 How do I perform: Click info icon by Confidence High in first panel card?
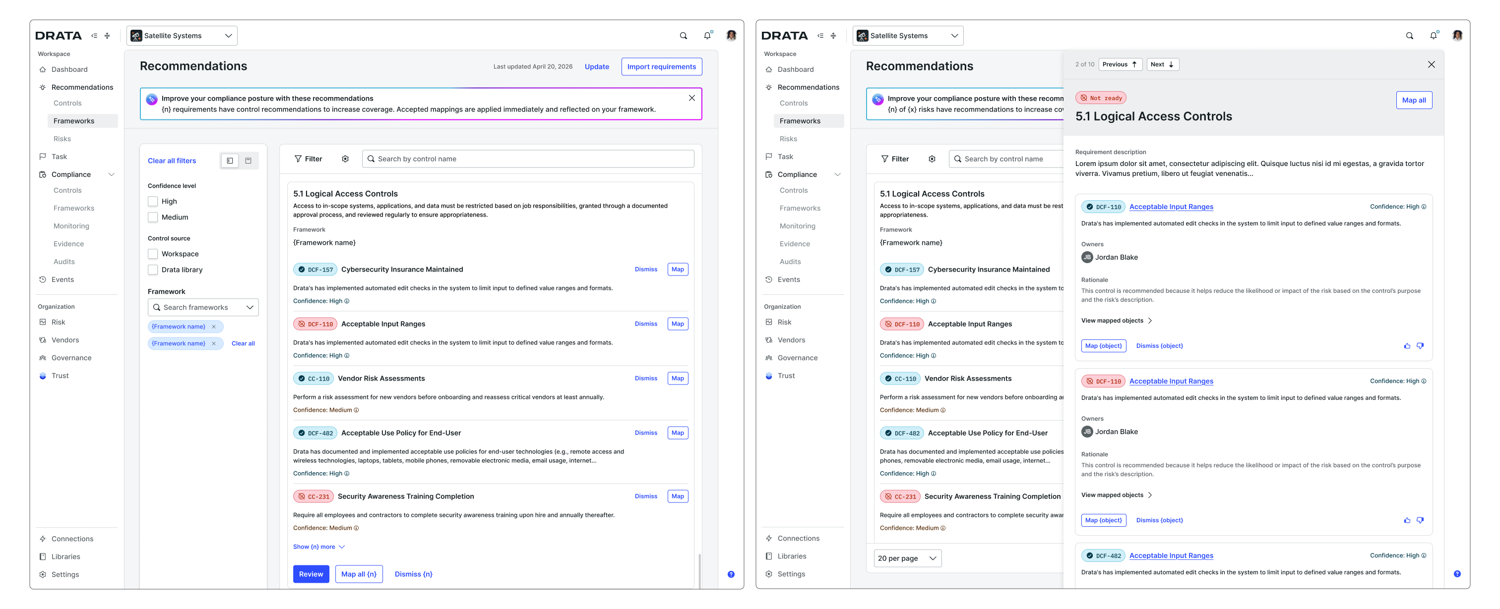point(1424,207)
